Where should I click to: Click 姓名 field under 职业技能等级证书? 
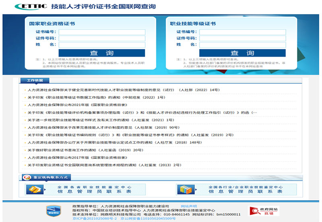click(242, 45)
